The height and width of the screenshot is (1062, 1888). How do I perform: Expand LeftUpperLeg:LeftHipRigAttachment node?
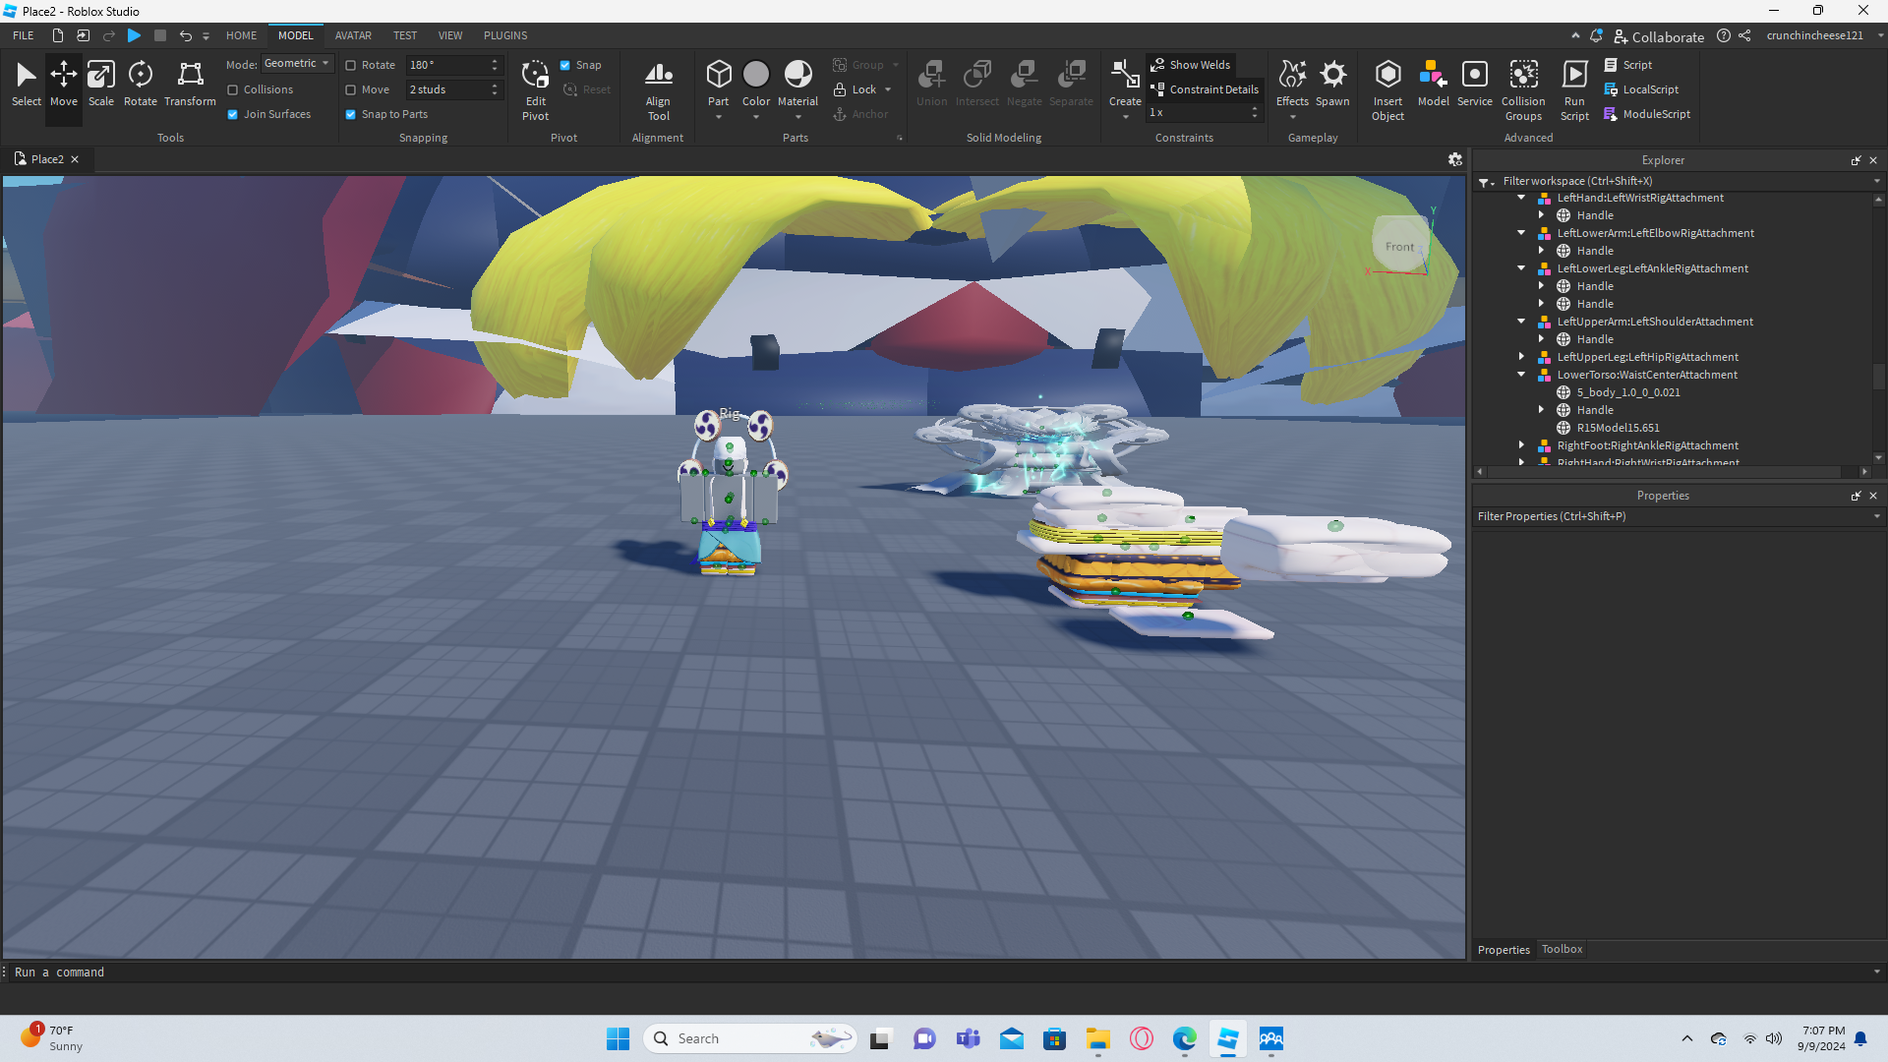[x=1521, y=357]
